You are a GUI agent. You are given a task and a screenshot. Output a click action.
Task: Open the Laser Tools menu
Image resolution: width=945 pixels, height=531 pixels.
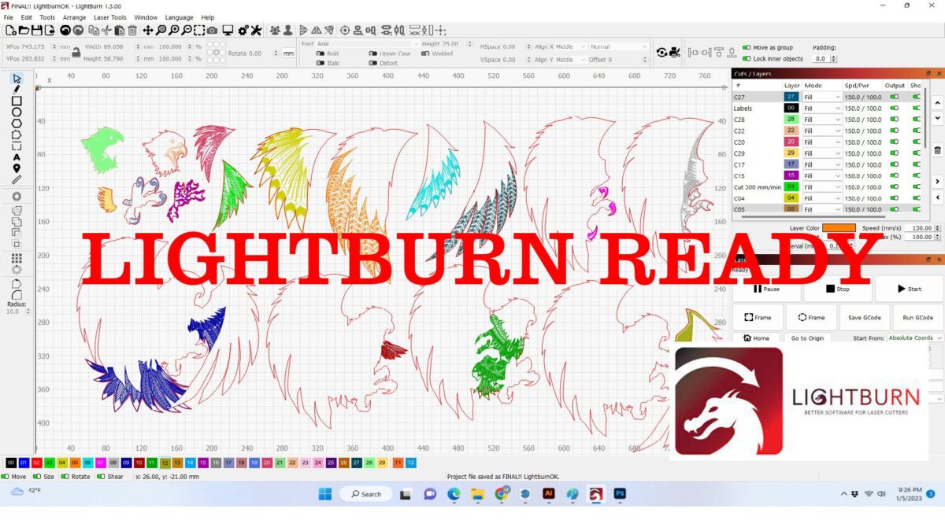coord(109,17)
